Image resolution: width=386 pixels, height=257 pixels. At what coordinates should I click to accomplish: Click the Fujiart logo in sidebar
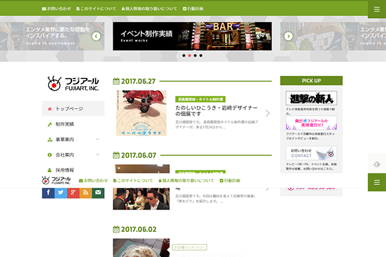[x=73, y=84]
